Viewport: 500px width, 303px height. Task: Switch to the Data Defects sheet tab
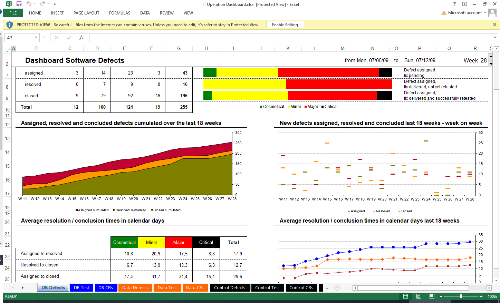(135, 288)
